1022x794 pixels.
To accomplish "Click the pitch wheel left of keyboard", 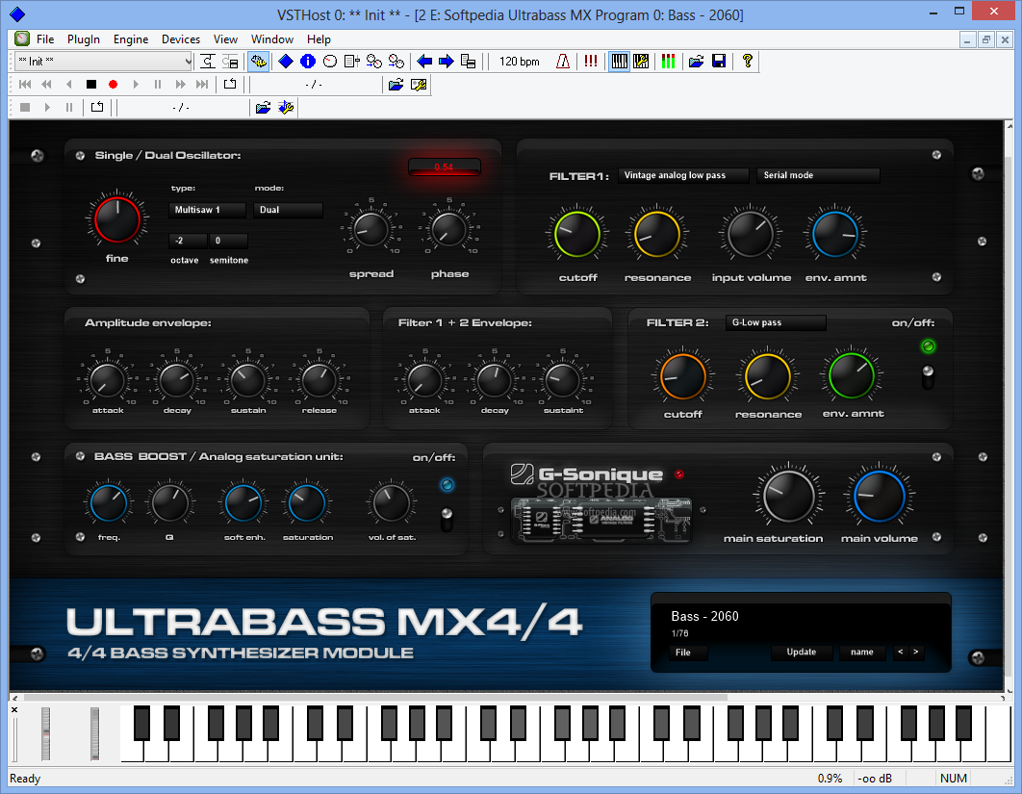I will (45, 733).
